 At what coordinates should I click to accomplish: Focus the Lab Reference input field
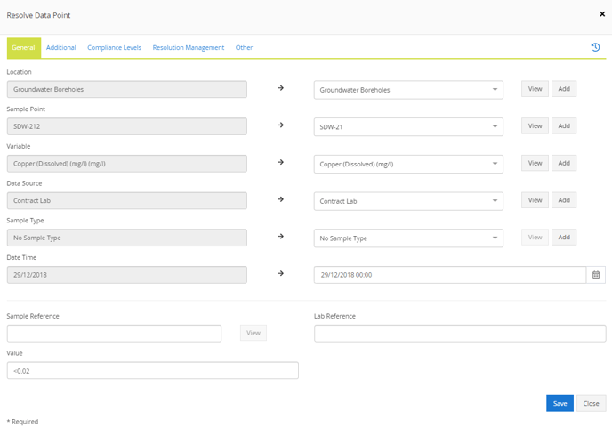[x=460, y=334]
